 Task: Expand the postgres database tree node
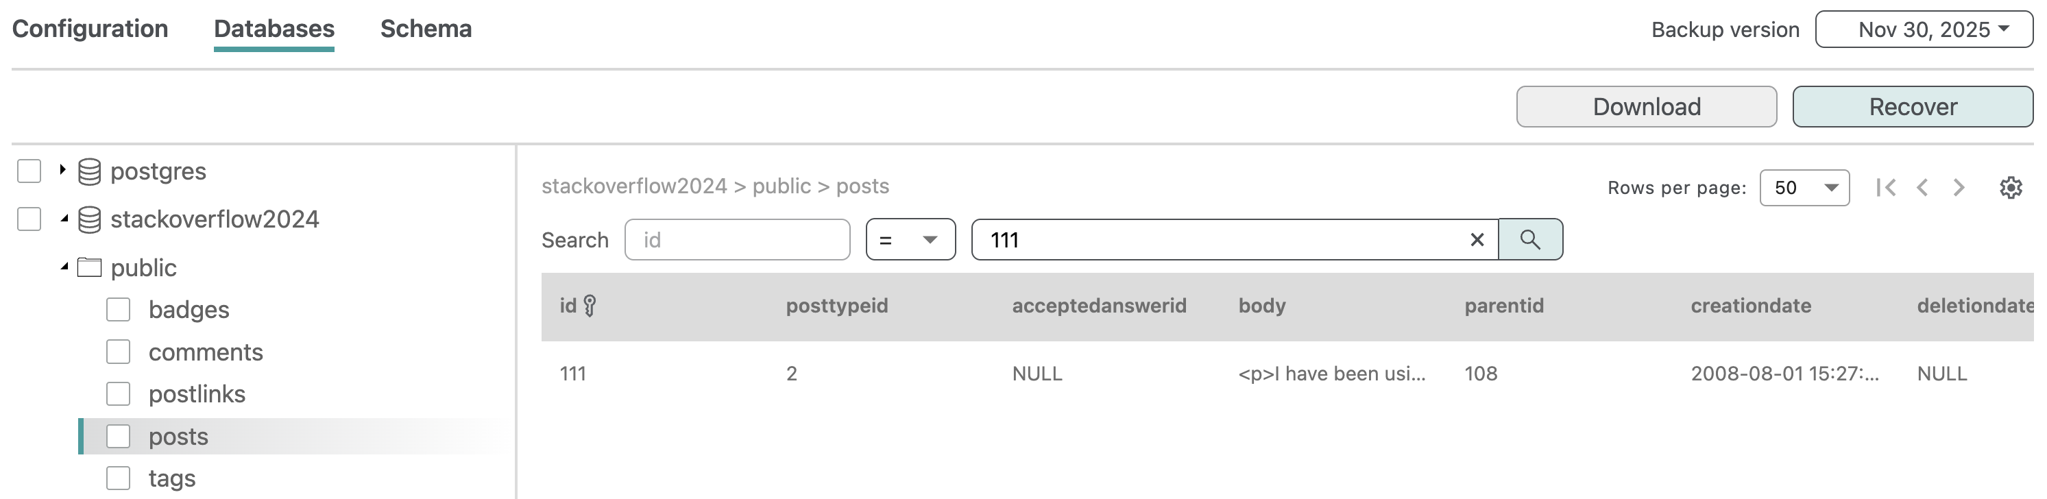(x=62, y=170)
